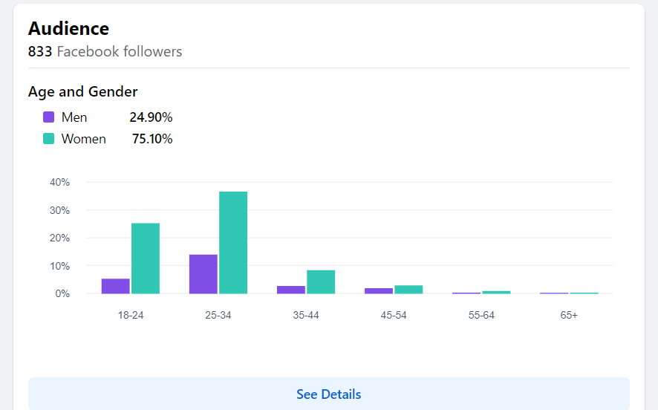Click the 833 Facebook followers text
This screenshot has height=410, width=658.
(105, 51)
